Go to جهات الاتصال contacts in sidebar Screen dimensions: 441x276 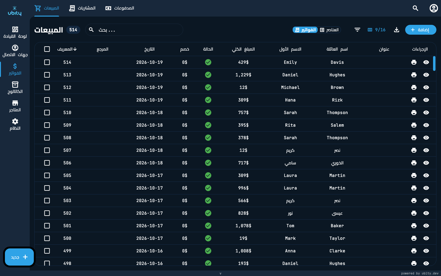[15, 51]
